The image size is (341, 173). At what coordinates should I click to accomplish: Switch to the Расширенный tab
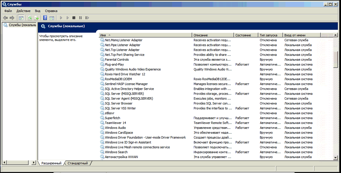pyautogui.click(x=51, y=163)
